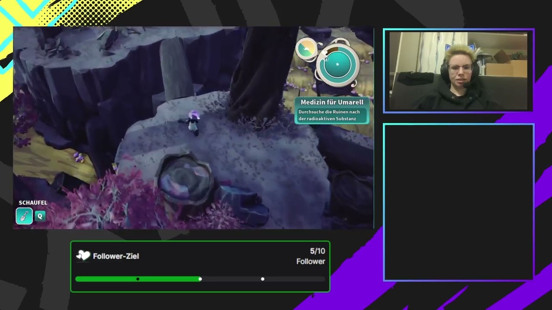
Task: Open the circular teal minimap
Action: click(338, 65)
